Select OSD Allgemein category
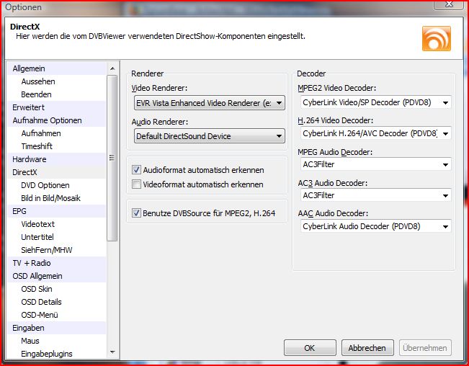Image resolution: width=469 pixels, height=366 pixels. [x=56, y=276]
